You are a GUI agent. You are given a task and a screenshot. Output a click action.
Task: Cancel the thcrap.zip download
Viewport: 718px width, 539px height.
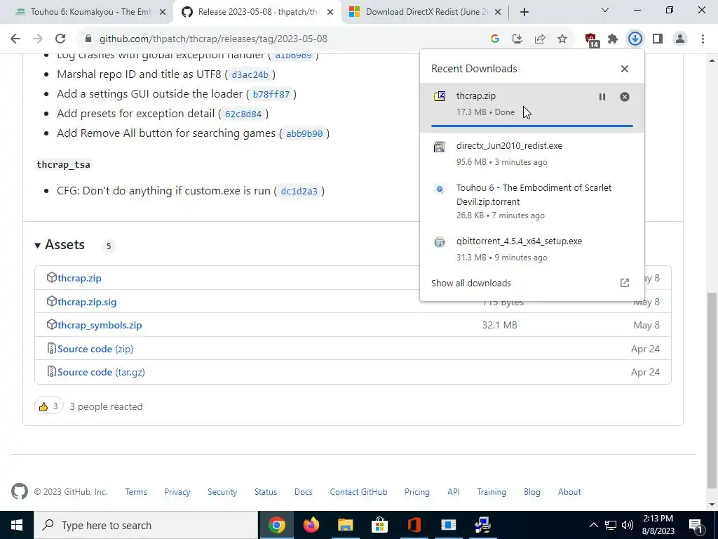(625, 97)
